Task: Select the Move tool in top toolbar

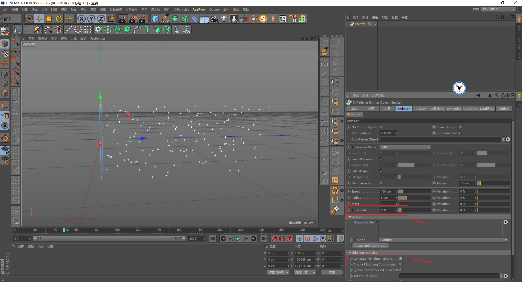Action: coord(39,19)
